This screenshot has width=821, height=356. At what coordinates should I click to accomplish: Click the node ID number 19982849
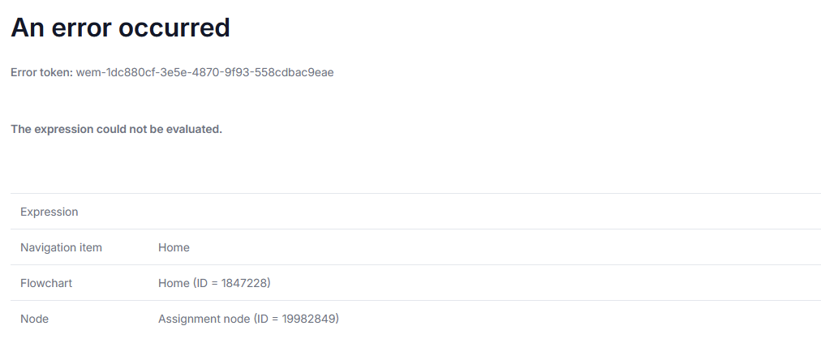click(x=308, y=319)
